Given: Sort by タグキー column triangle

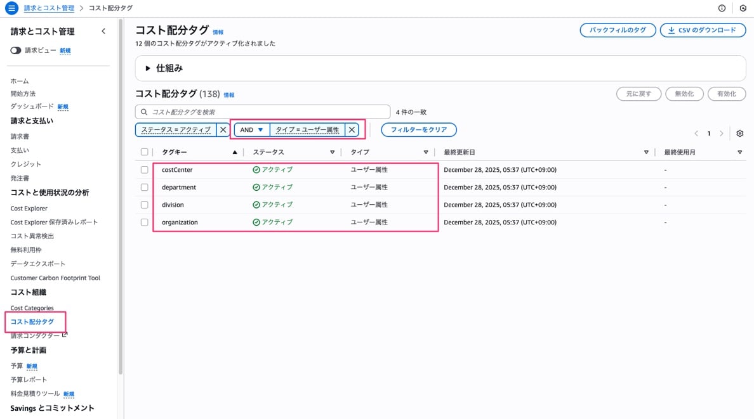Looking at the screenshot, I should [x=235, y=152].
